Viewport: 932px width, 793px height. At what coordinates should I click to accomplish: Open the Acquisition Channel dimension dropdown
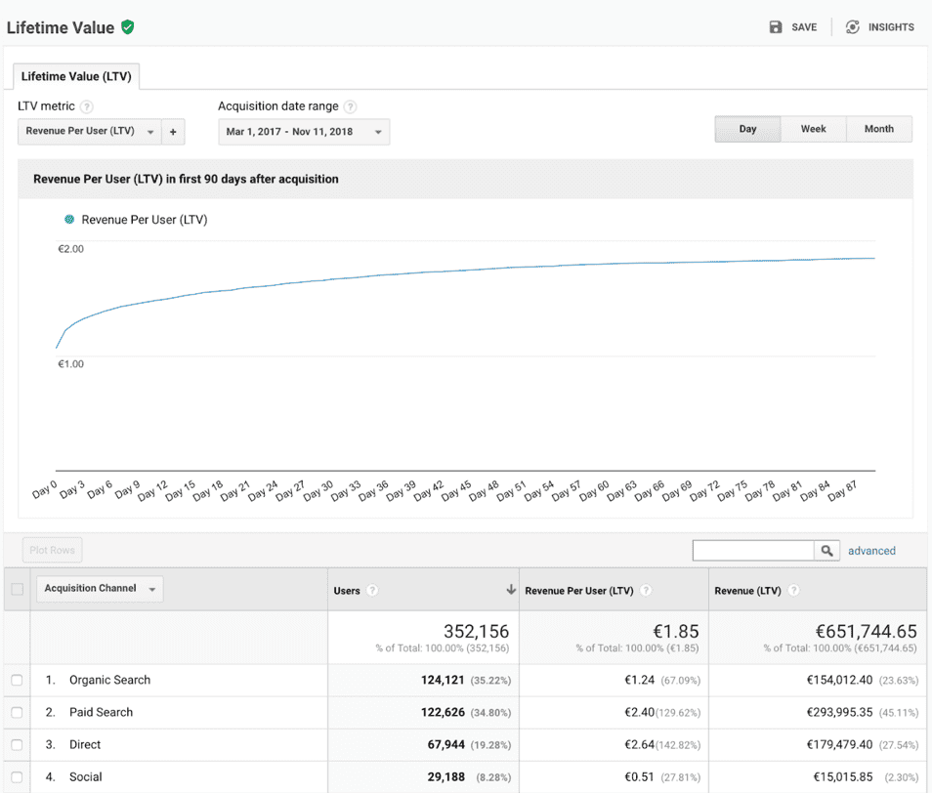tap(100, 589)
